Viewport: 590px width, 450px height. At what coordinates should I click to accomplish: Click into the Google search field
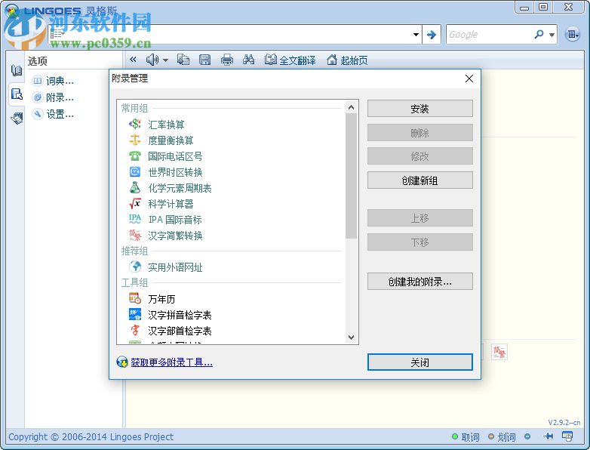pos(489,35)
